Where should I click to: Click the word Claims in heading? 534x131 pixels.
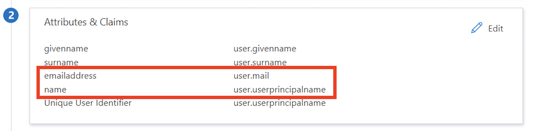114,22
